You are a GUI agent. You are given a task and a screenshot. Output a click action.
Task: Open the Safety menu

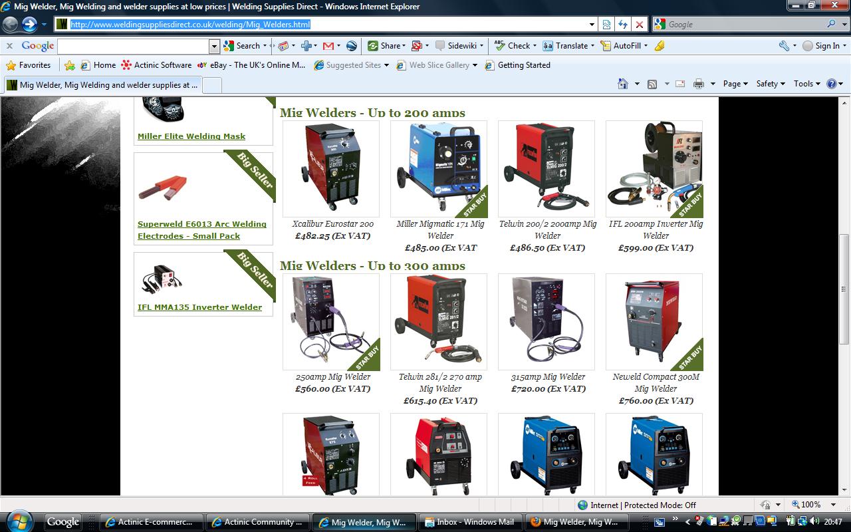[x=770, y=84]
